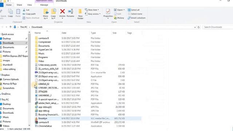
Task: Cut the selected item
Action: [26, 10]
